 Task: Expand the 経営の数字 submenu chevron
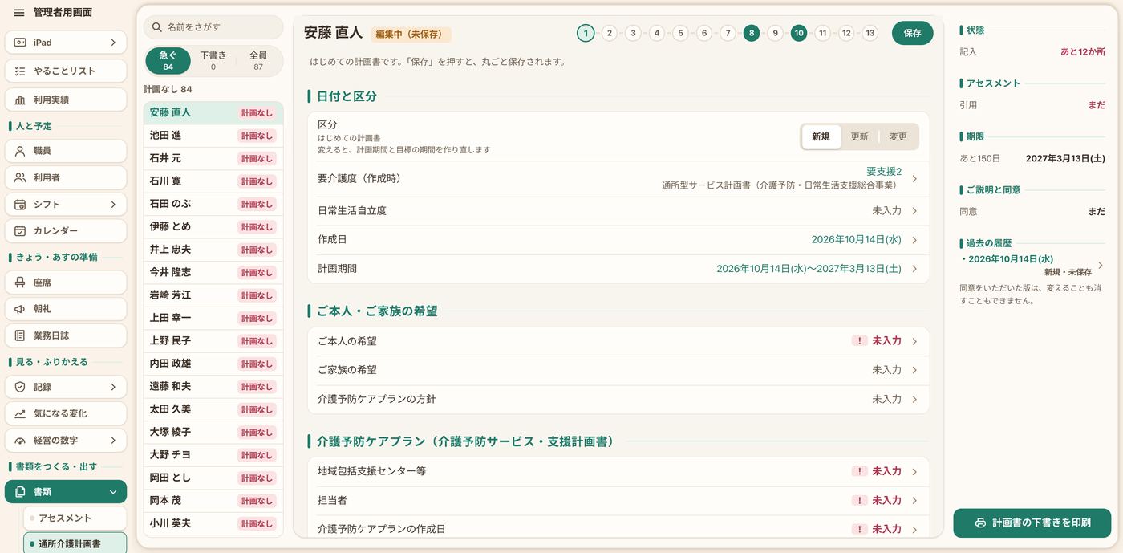pos(113,441)
